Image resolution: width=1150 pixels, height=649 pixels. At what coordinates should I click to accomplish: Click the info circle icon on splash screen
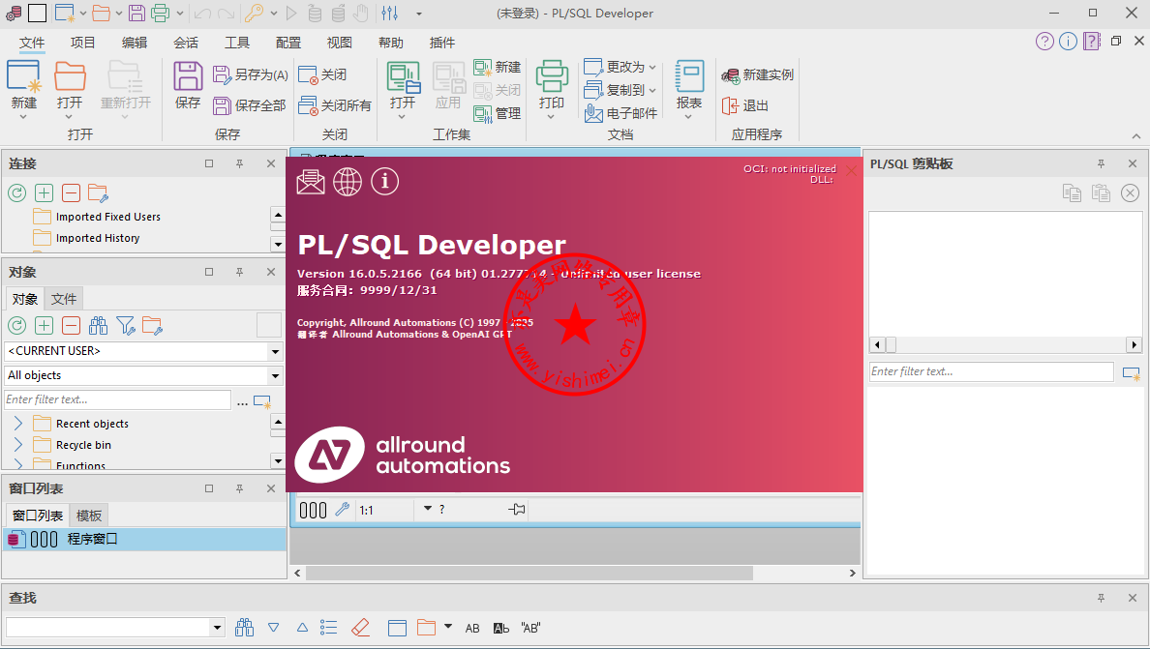point(385,181)
